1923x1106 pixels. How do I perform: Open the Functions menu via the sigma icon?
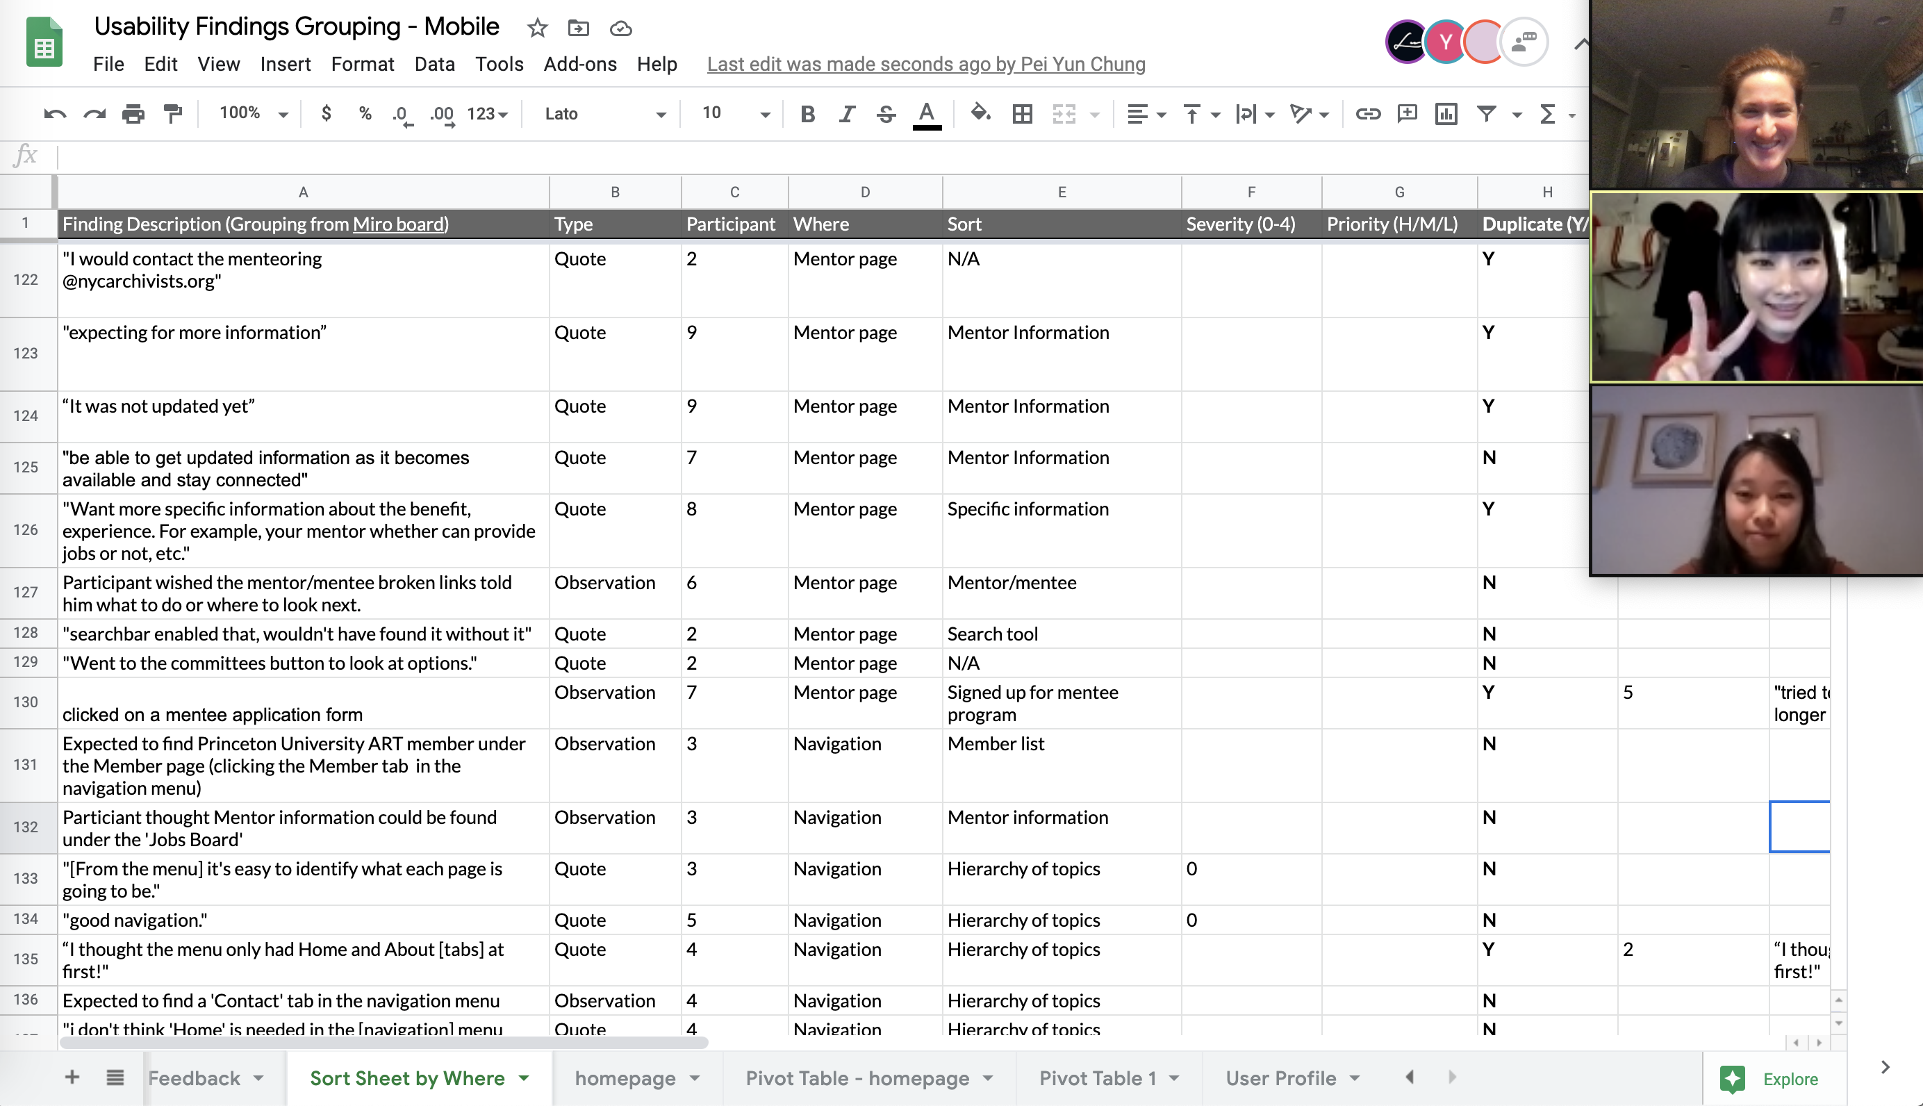[1549, 114]
